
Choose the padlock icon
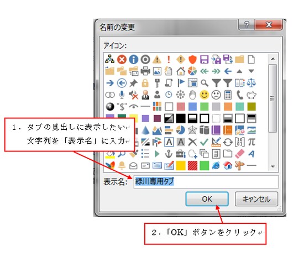coord(145,83)
